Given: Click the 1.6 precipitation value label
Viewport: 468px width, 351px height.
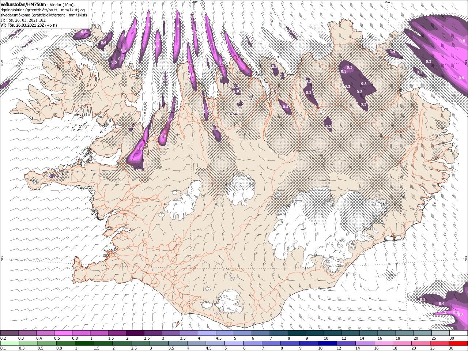Looking at the screenshot, I should pos(139,149).
